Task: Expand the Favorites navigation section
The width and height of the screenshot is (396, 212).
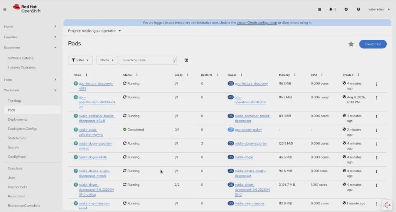Action: click(30, 37)
